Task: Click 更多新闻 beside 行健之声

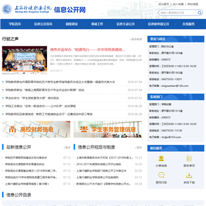Action: (x=136, y=39)
